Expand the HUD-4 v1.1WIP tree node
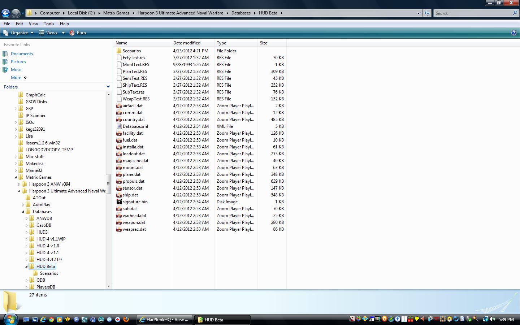520x325 pixels. coord(26,239)
